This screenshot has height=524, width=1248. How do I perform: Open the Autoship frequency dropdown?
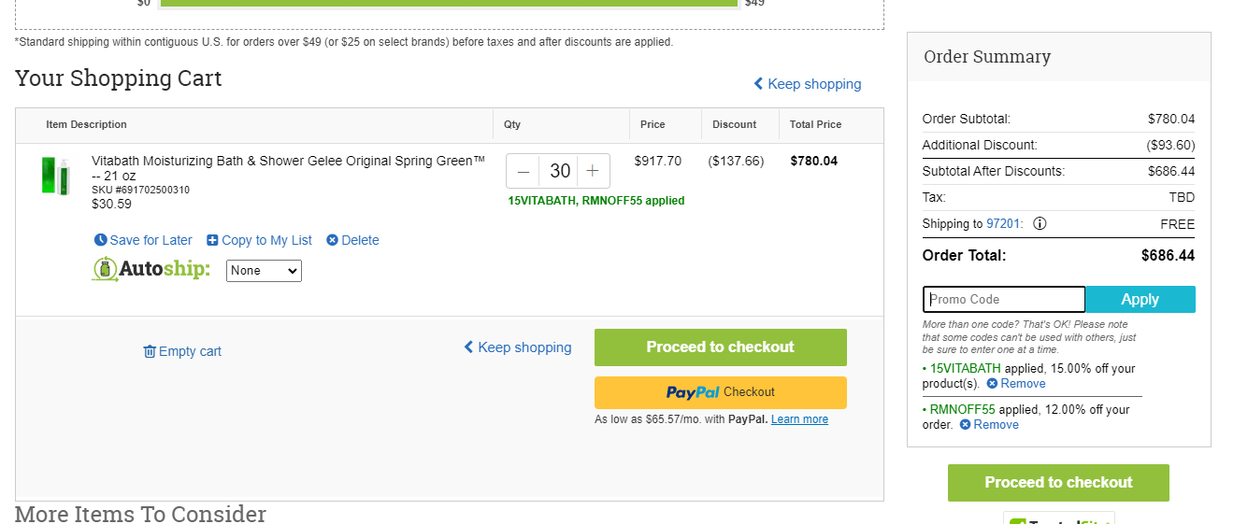click(x=264, y=271)
